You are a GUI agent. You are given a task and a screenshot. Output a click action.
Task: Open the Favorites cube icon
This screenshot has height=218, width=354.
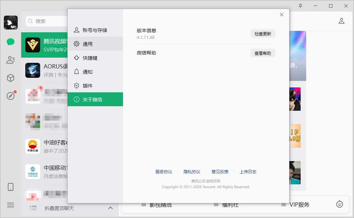(11, 78)
